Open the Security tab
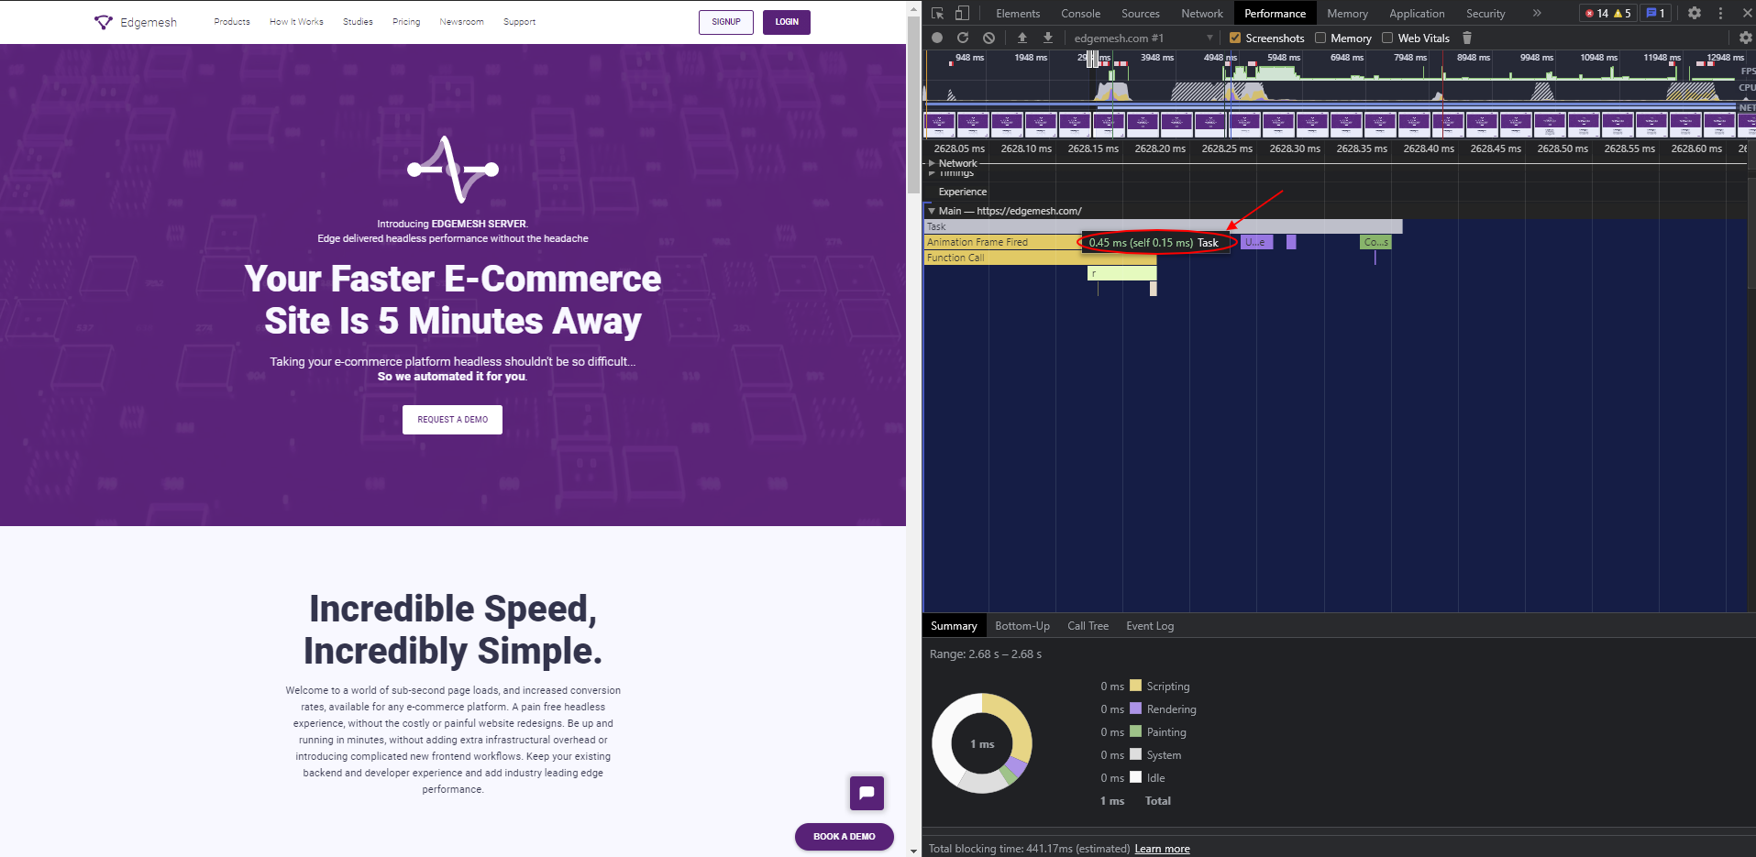 (x=1485, y=13)
